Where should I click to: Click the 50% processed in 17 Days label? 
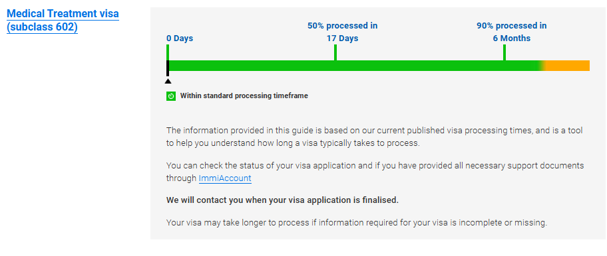[x=343, y=32]
